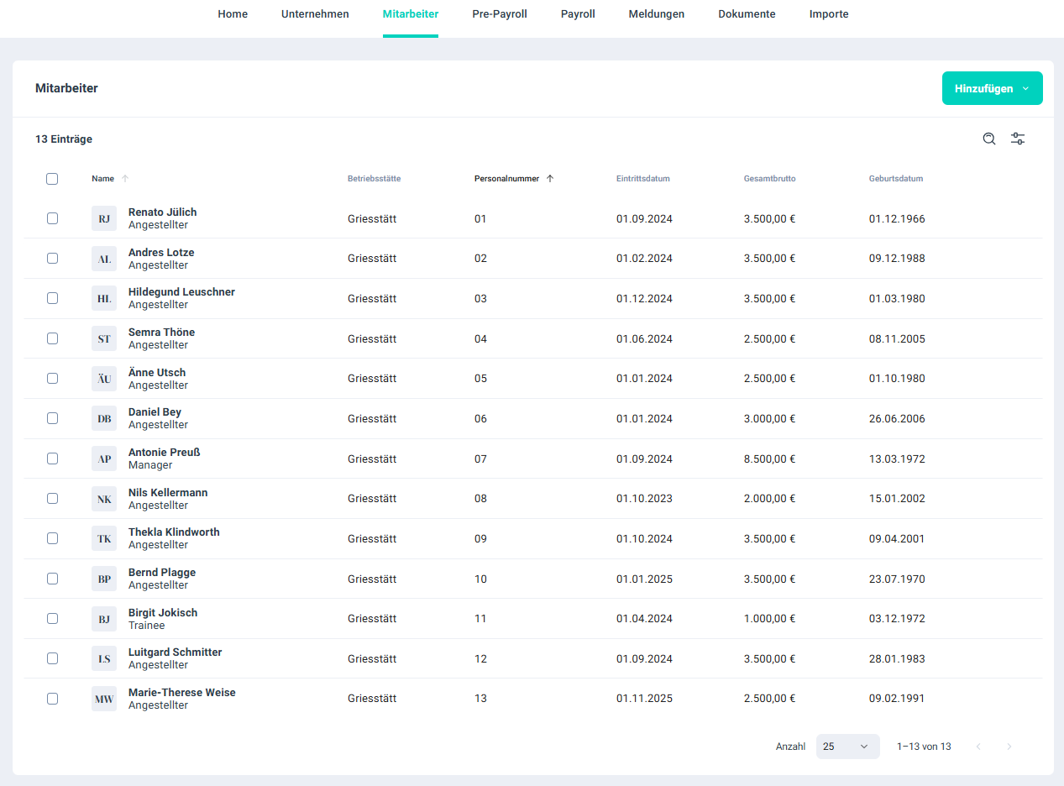The height and width of the screenshot is (786, 1064).
Task: Select the checkbox for Bernd Plagge
Action: [52, 579]
